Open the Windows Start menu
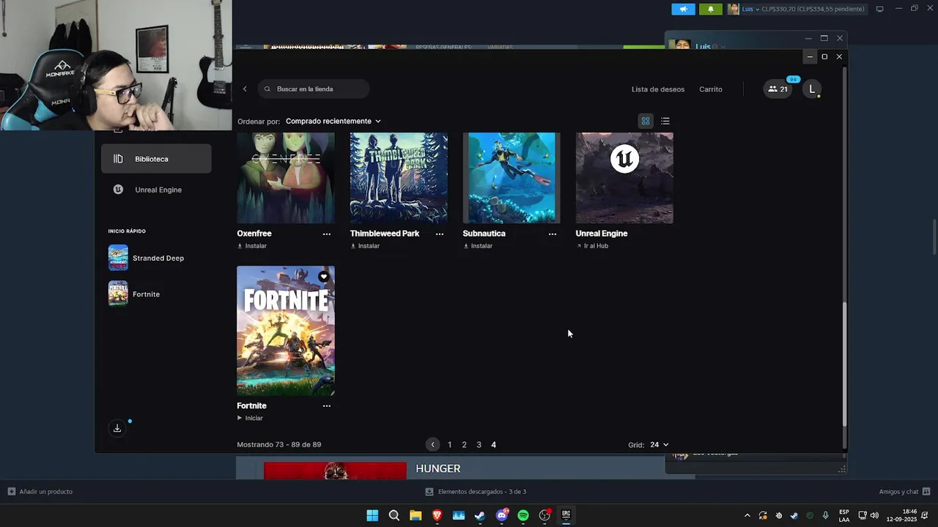The width and height of the screenshot is (938, 527). (372, 515)
